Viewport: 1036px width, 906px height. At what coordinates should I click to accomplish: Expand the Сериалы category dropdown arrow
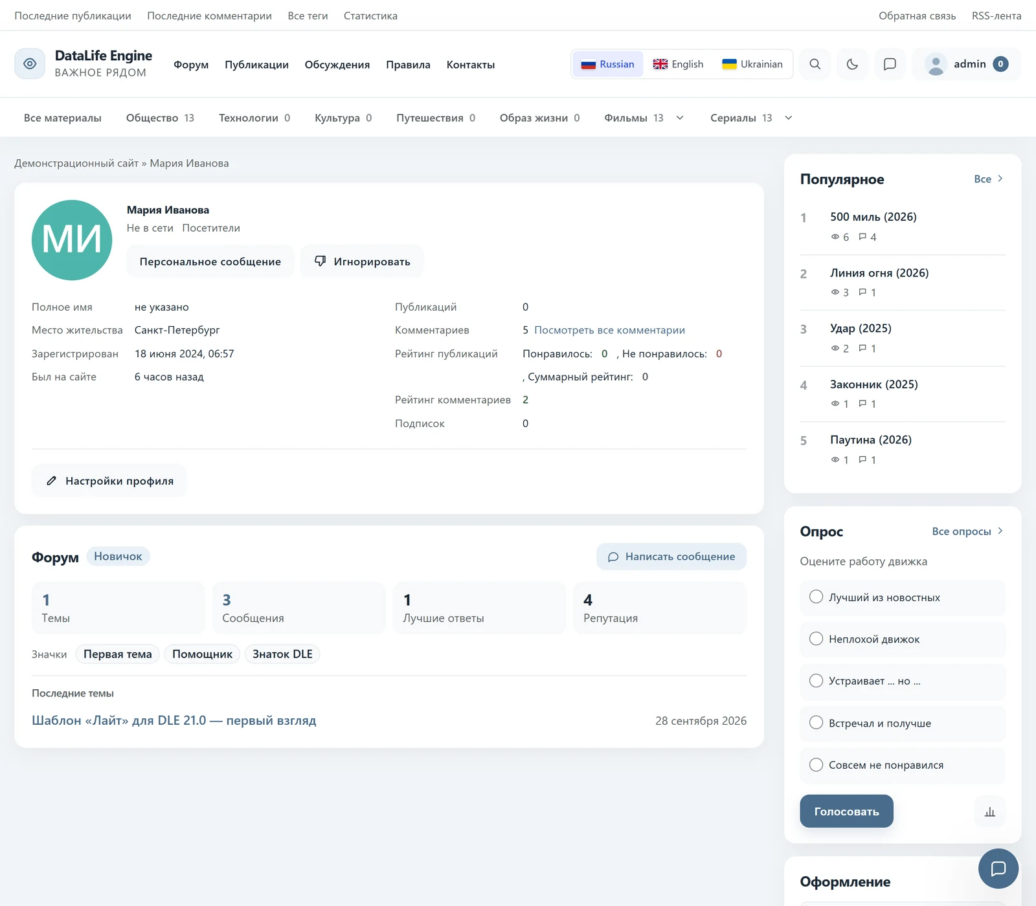click(x=789, y=118)
